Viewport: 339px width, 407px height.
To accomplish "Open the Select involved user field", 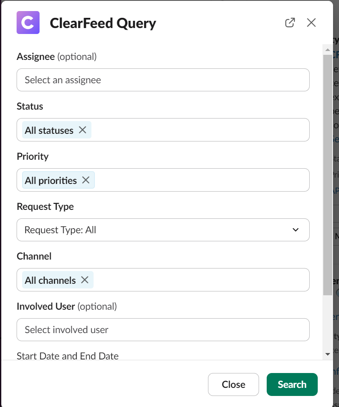I will 163,330.
